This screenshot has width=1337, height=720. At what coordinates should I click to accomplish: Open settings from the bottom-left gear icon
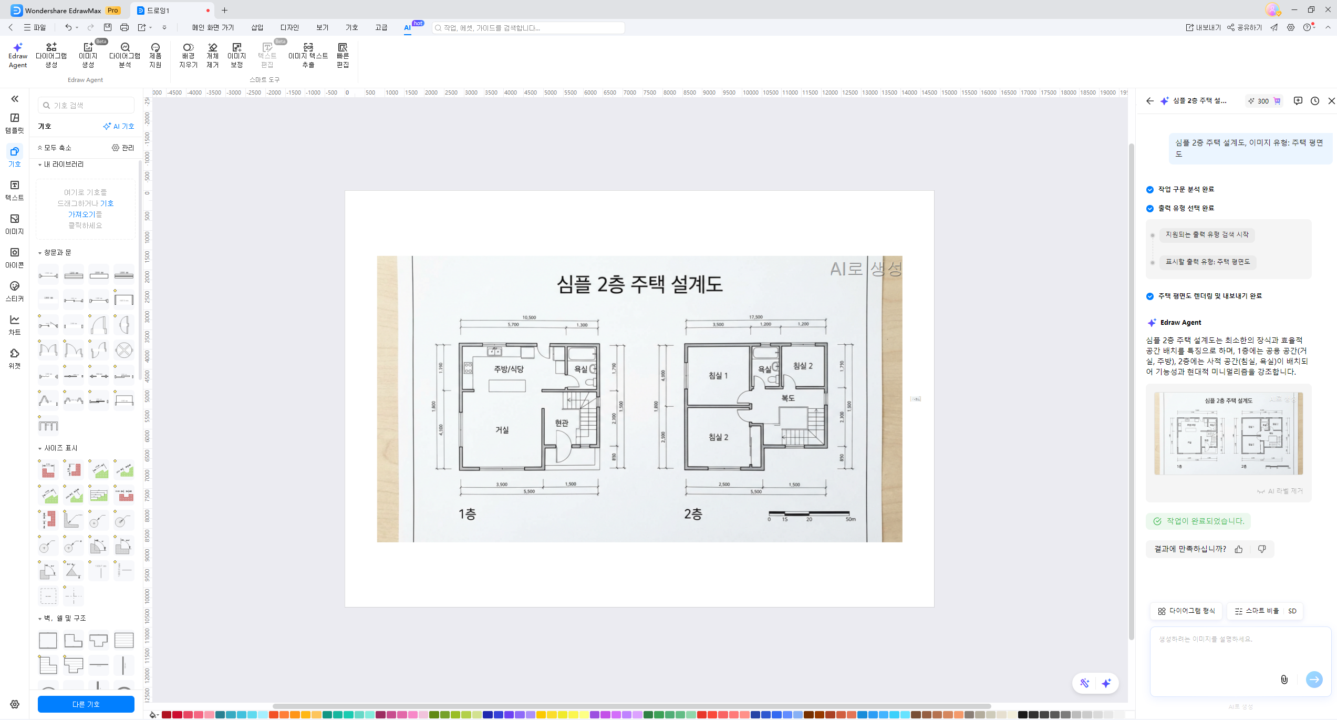14,704
